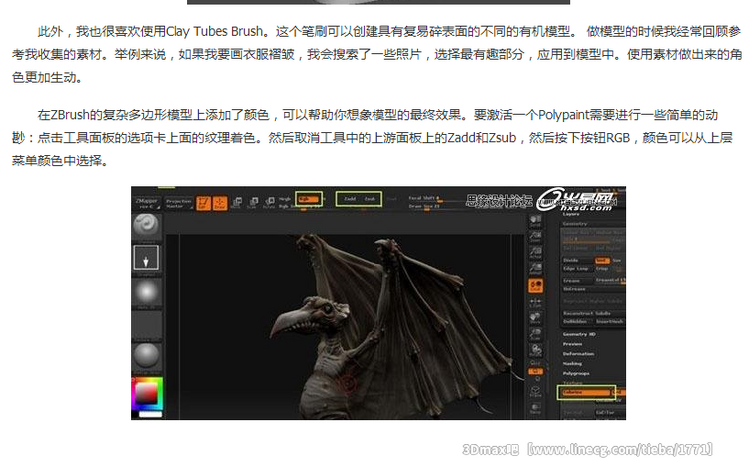The image size is (749, 467).
Task: Open the empty texture slot
Action: pyautogui.click(x=146, y=325)
